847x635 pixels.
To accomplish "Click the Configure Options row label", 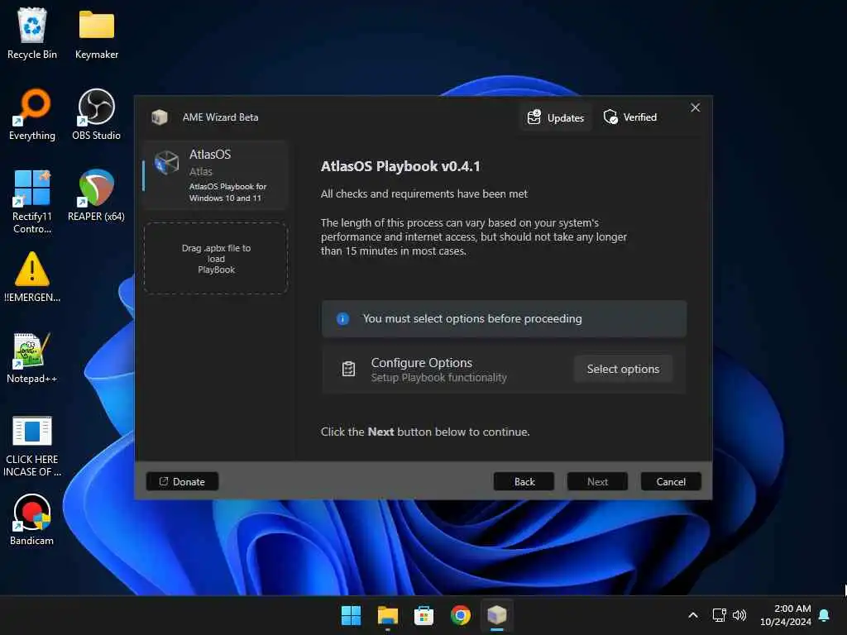I will click(x=421, y=363).
